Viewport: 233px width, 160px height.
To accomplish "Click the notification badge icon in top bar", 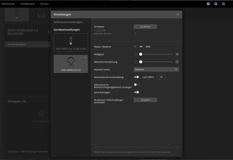I will pyautogui.click(x=208, y=4).
